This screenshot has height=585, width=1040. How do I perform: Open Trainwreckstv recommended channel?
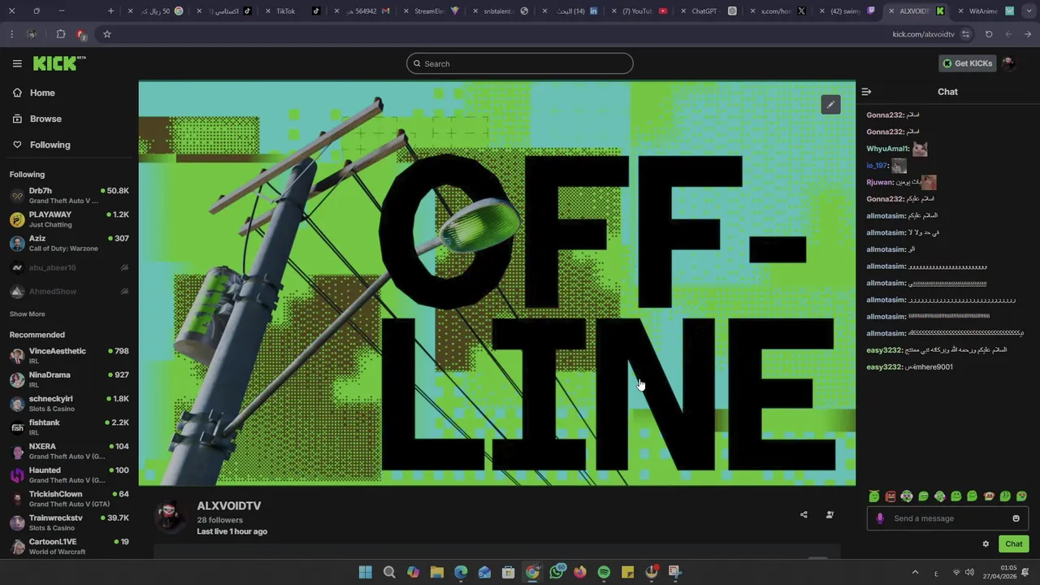[69, 522]
